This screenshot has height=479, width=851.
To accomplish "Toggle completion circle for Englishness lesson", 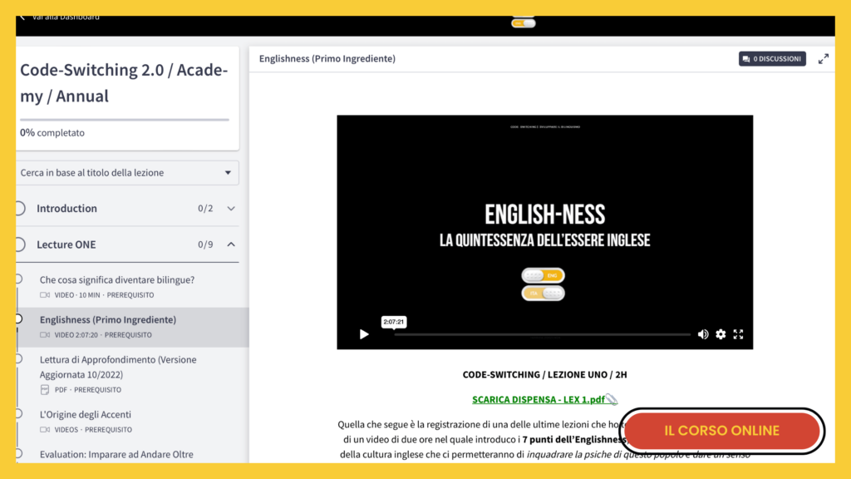I will pyautogui.click(x=19, y=319).
